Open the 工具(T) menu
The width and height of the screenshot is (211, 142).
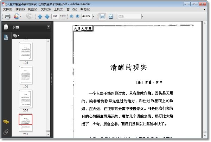tap(59, 9)
